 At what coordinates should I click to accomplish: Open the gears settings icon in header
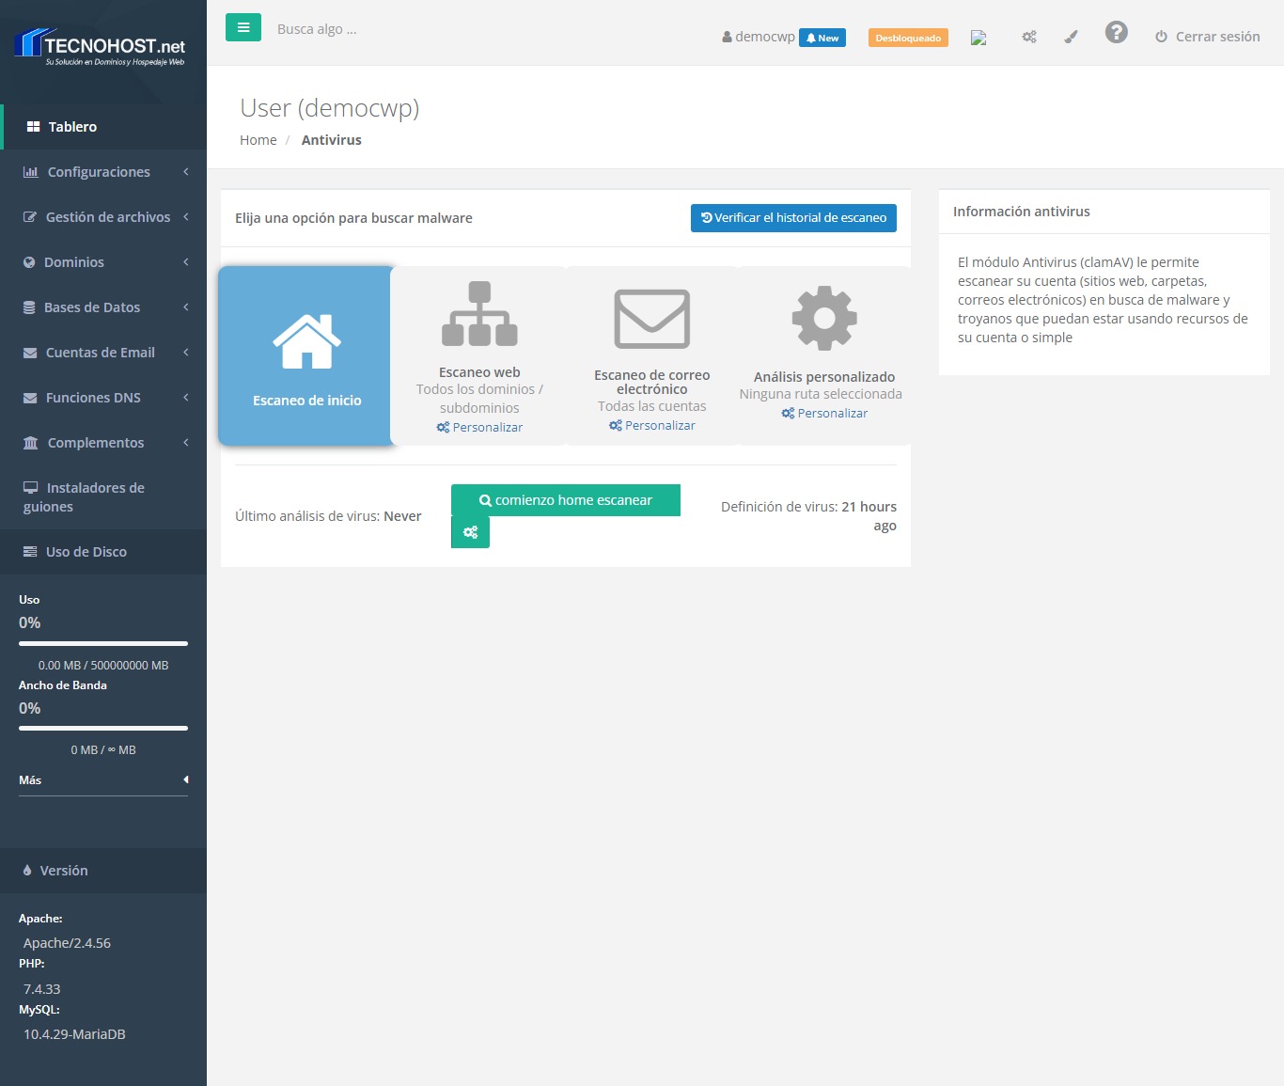pos(1029,38)
